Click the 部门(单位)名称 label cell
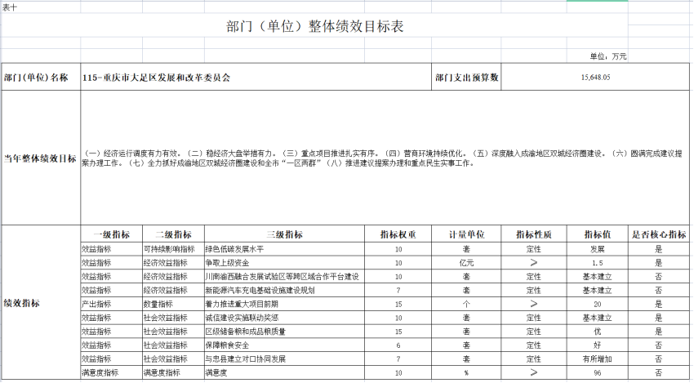694x383 pixels. [41, 78]
